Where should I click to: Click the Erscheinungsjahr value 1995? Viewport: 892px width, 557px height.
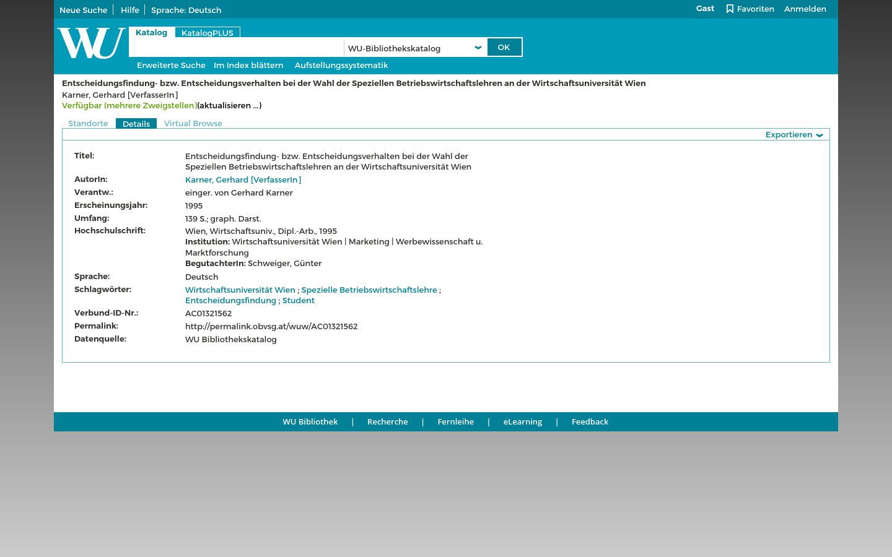pyautogui.click(x=194, y=205)
